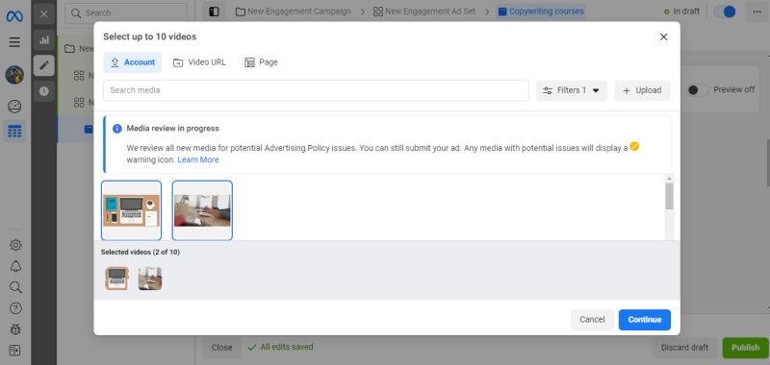Click the Discard draft button

[x=684, y=348]
